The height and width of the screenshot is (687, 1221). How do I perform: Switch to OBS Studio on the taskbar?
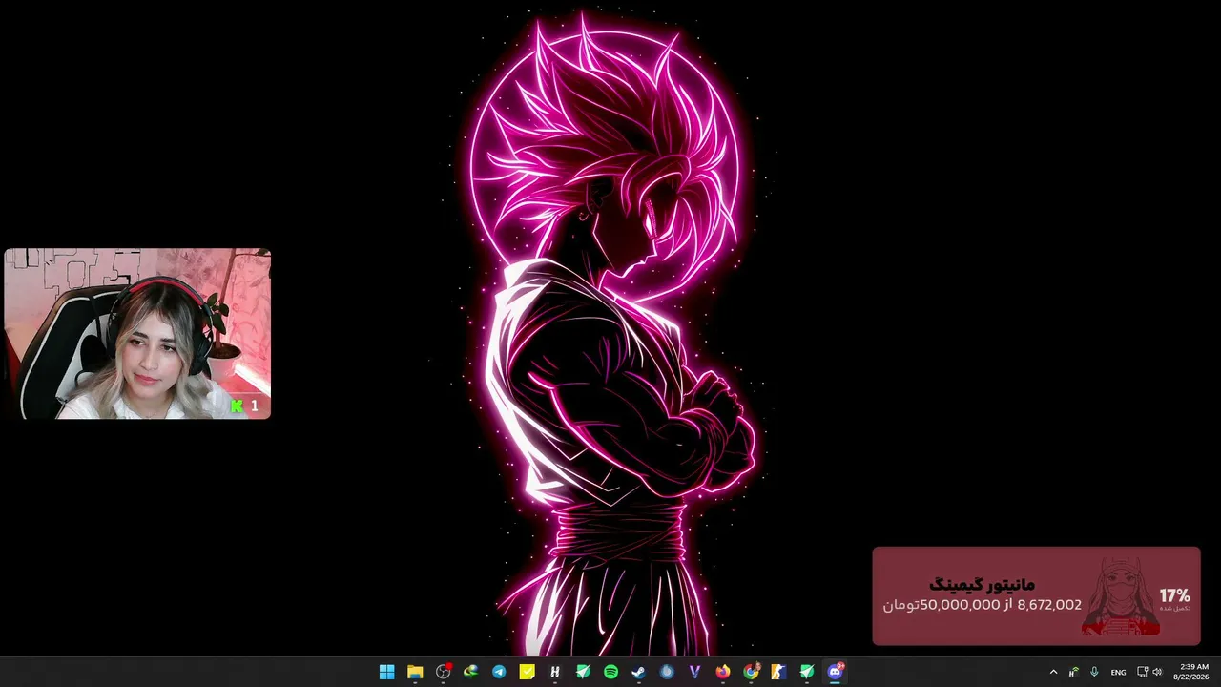[443, 672]
